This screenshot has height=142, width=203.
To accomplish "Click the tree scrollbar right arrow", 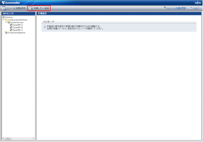I will 34,139.
